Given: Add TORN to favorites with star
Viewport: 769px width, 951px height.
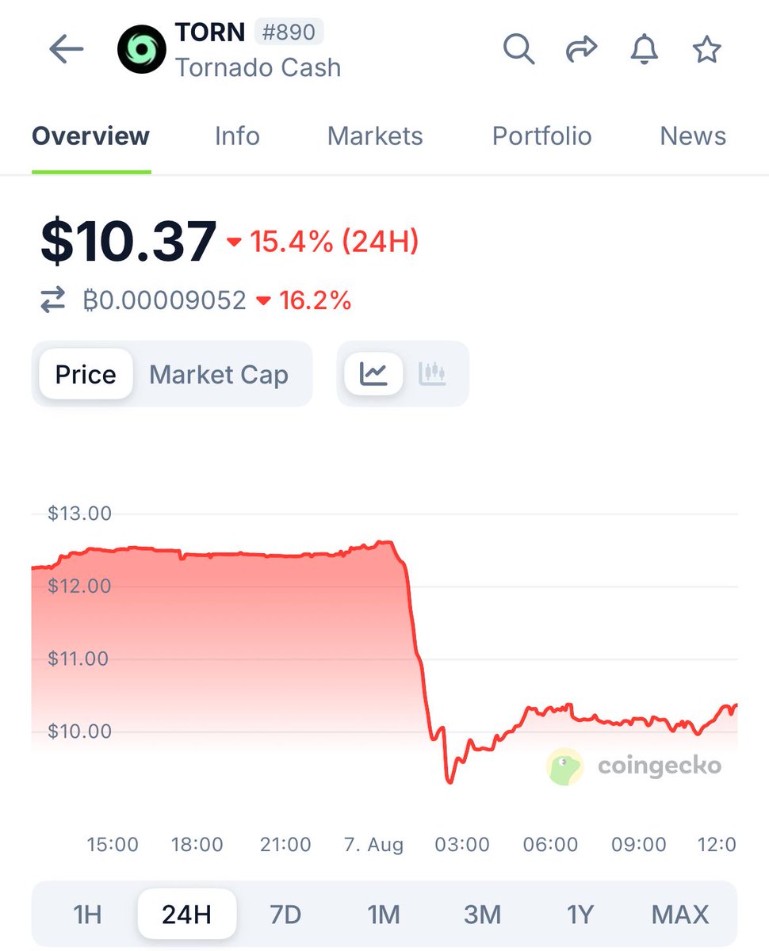Looking at the screenshot, I should [706, 50].
